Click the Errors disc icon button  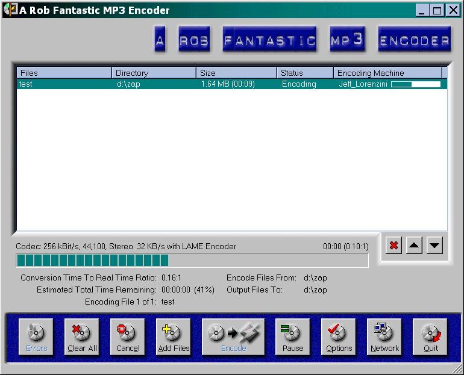[x=36, y=337]
